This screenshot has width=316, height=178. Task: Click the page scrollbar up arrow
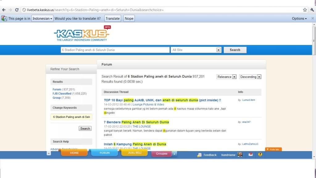(x=314, y=25)
